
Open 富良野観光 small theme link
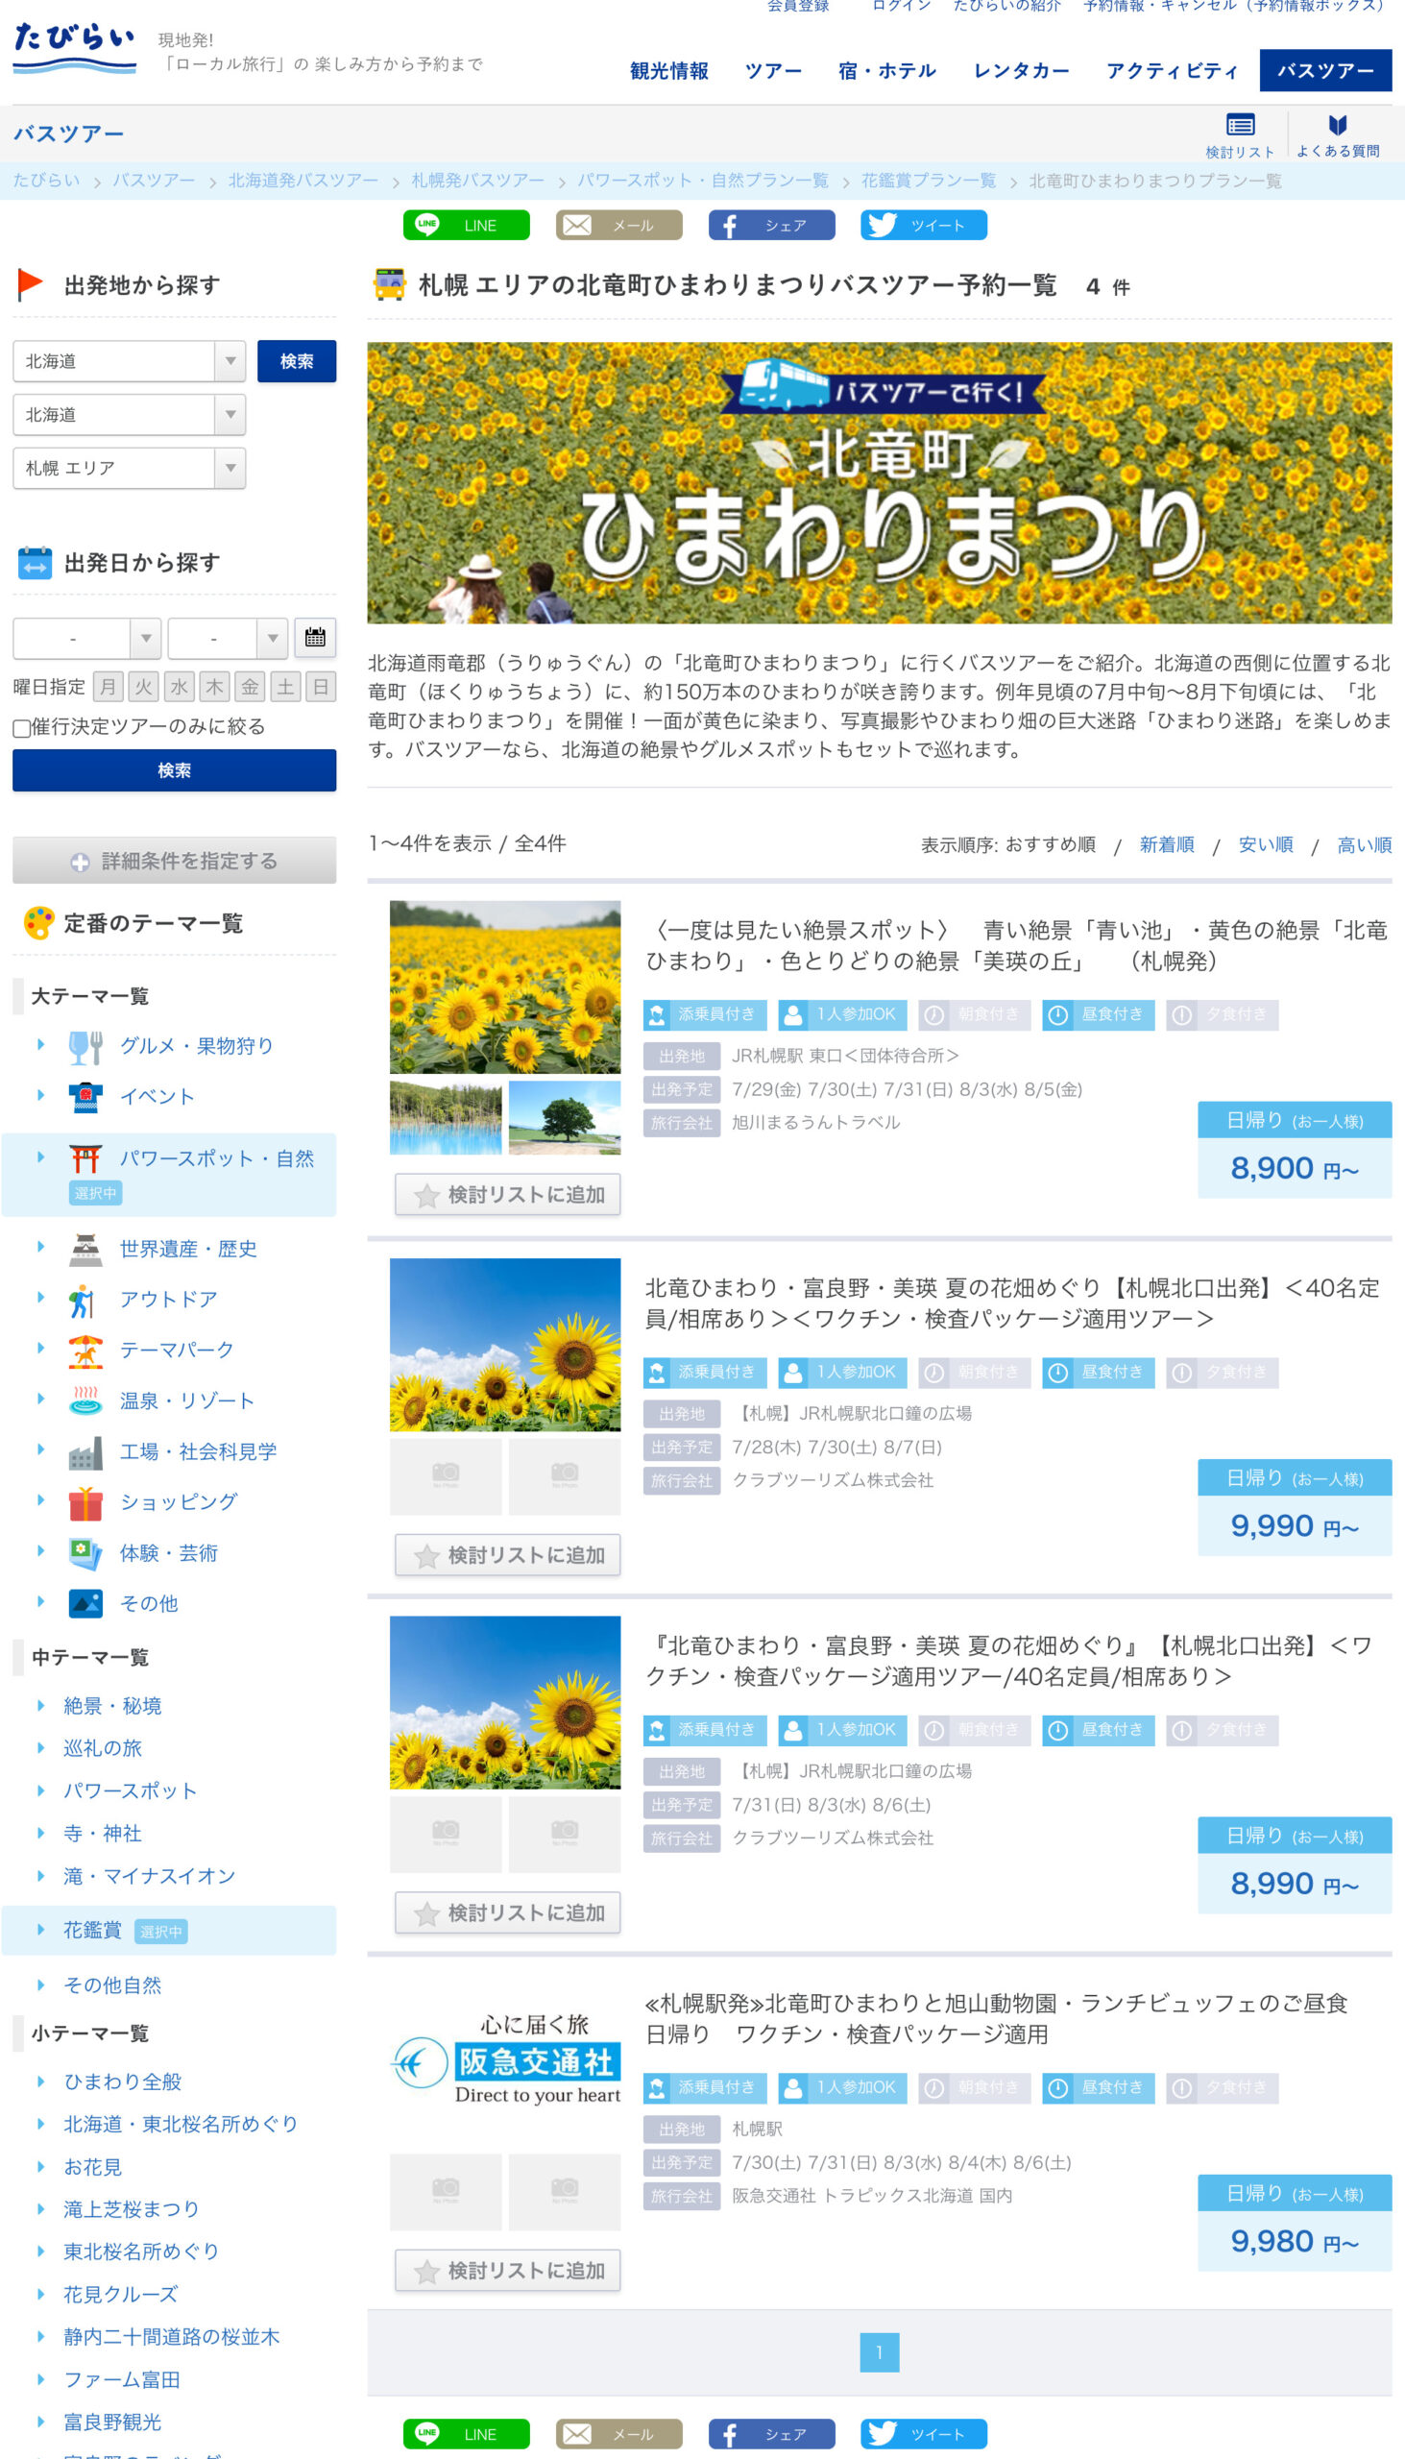112,2422
